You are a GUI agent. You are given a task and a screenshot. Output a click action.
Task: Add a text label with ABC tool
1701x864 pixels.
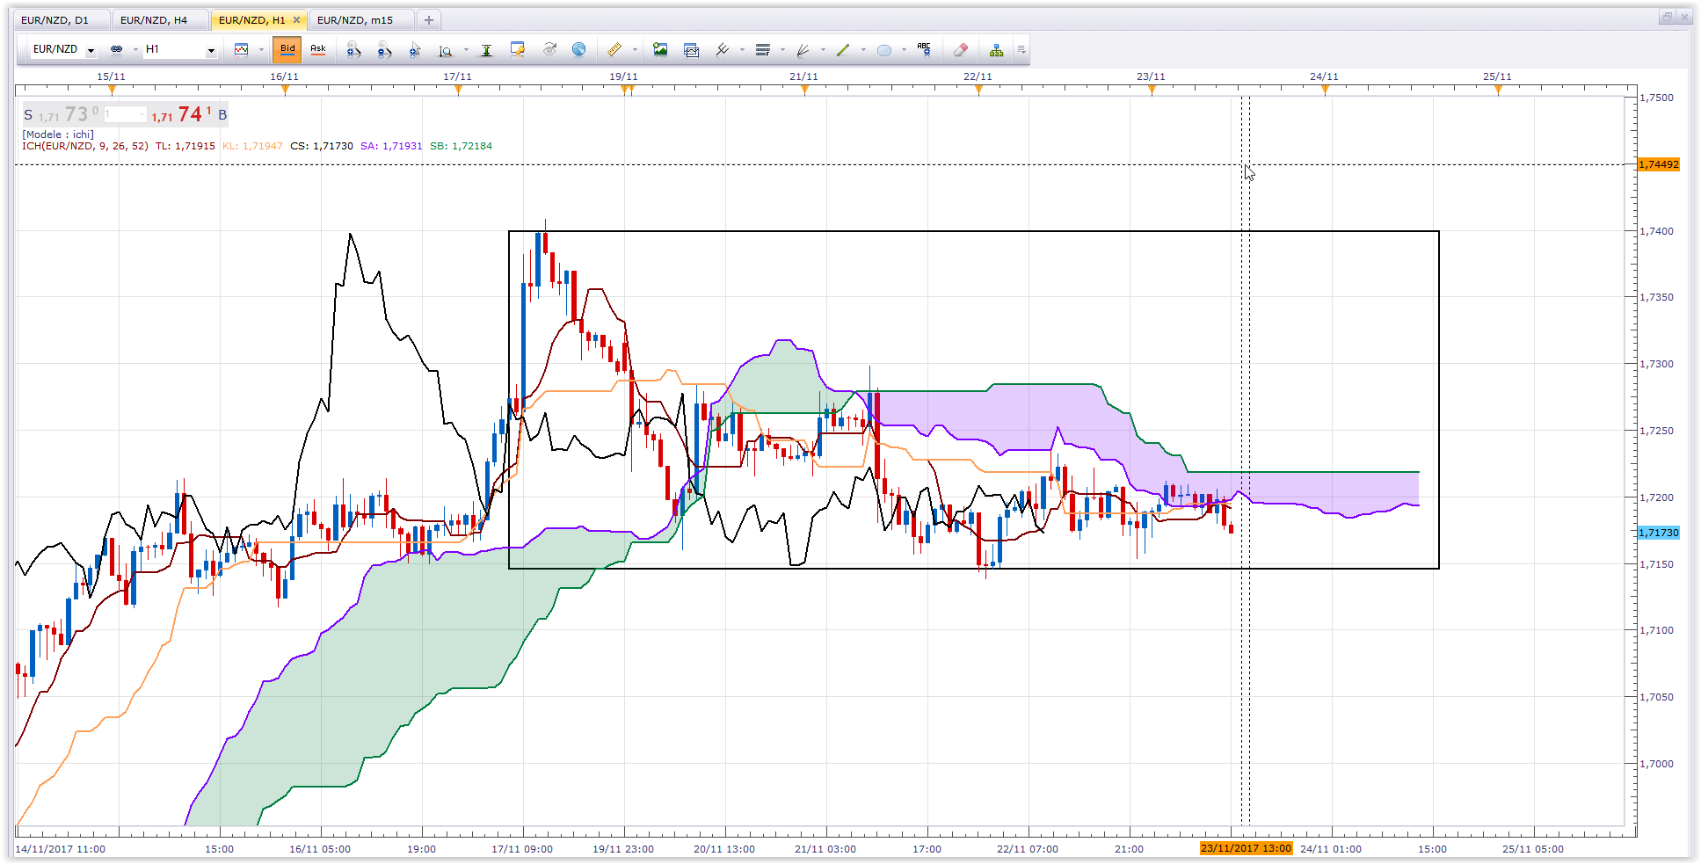(x=924, y=49)
